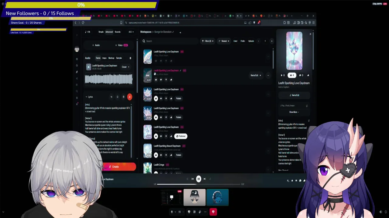Choose the Remix audio option
The height and width of the screenshot is (218, 389).
(x=98, y=58)
